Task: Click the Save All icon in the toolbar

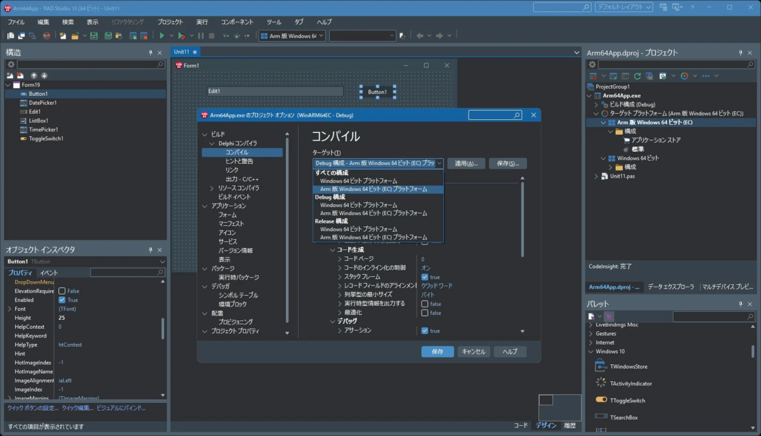Action: [x=108, y=36]
